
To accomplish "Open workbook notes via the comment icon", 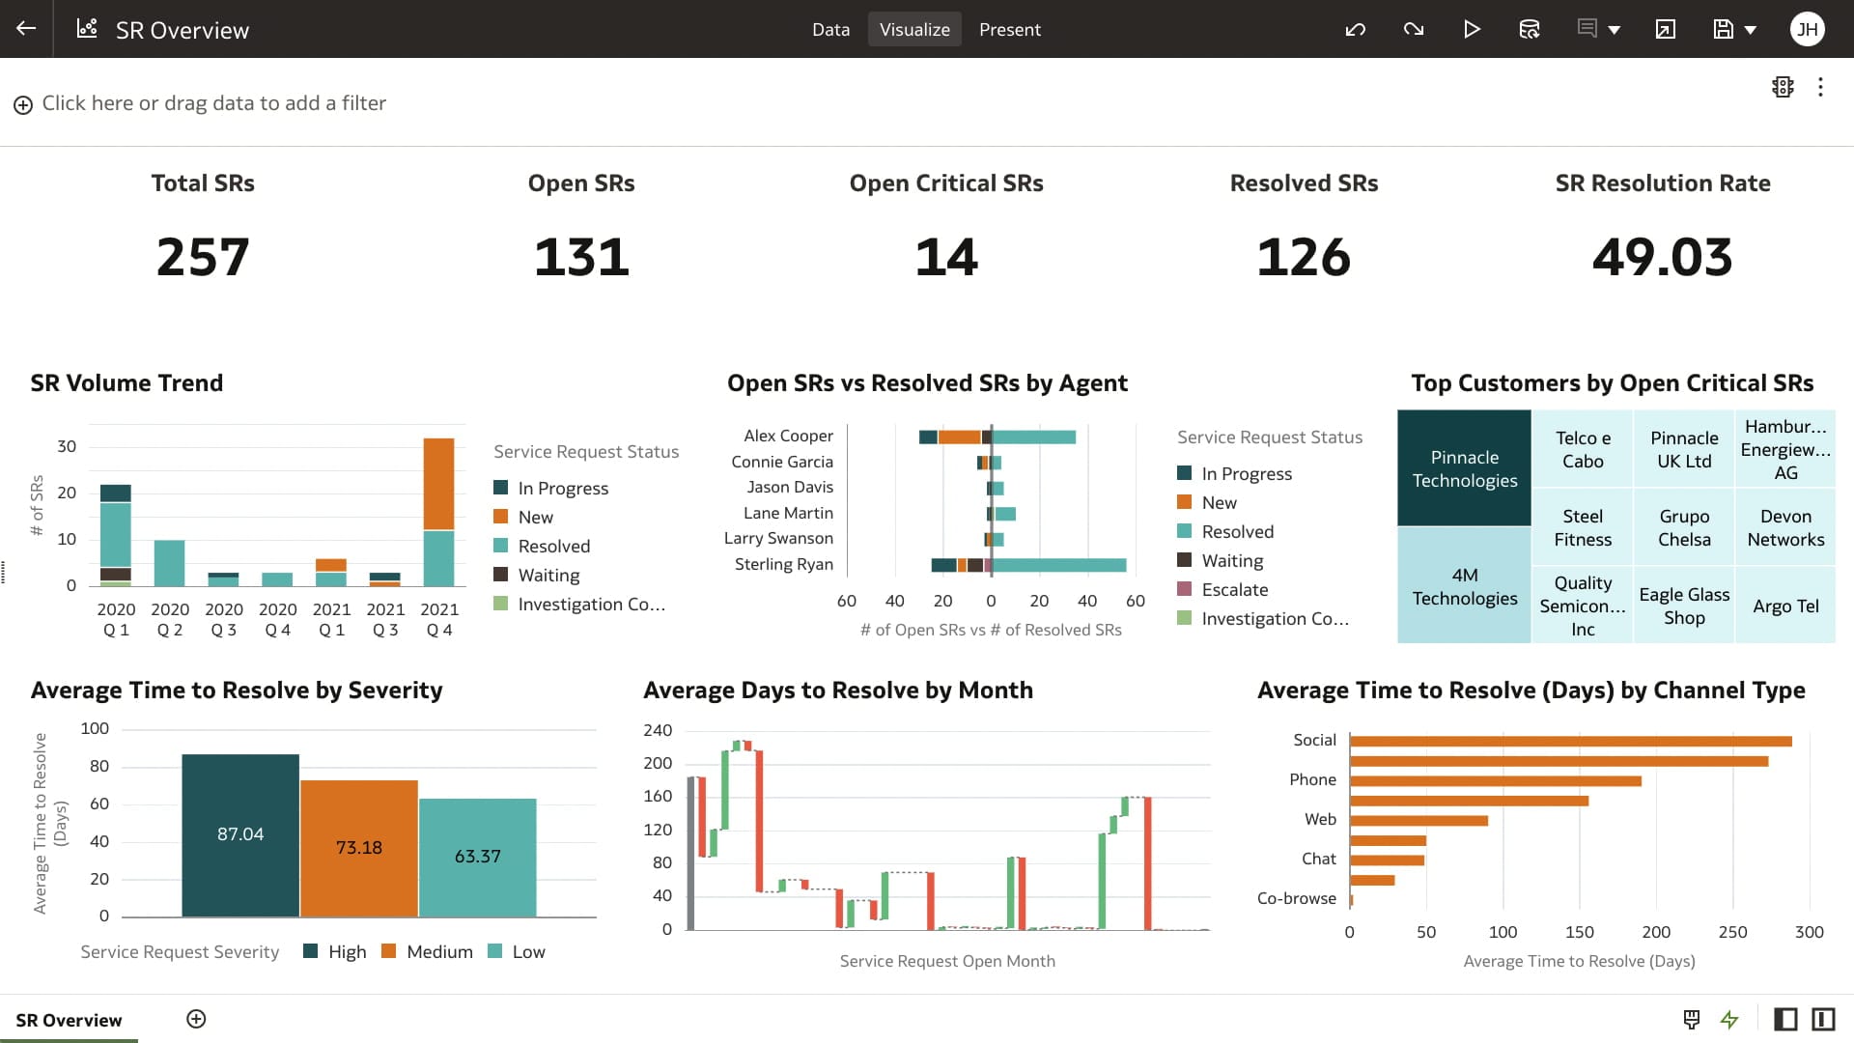I will [x=1587, y=29].
